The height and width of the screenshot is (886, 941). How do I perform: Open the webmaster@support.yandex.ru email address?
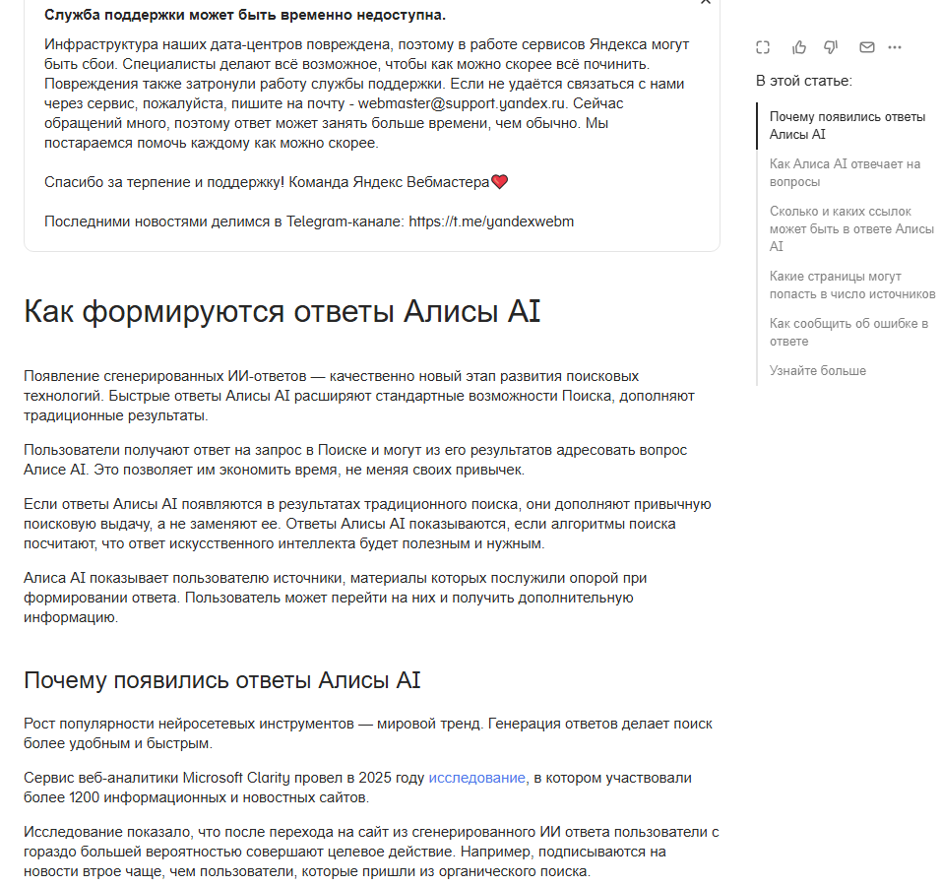tap(462, 103)
